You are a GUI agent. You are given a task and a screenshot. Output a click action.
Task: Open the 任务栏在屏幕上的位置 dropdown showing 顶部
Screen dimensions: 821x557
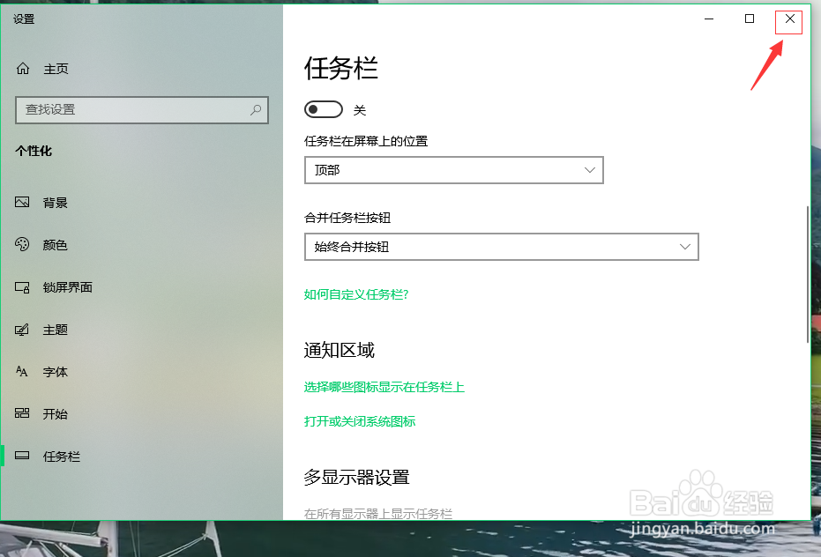454,170
